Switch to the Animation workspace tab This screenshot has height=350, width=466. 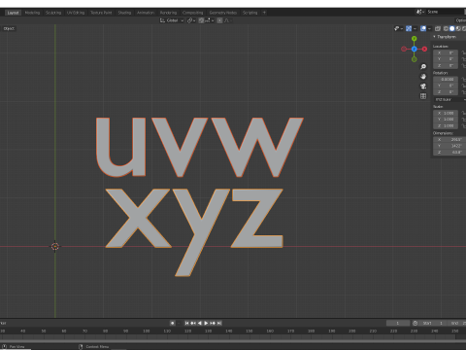click(146, 13)
